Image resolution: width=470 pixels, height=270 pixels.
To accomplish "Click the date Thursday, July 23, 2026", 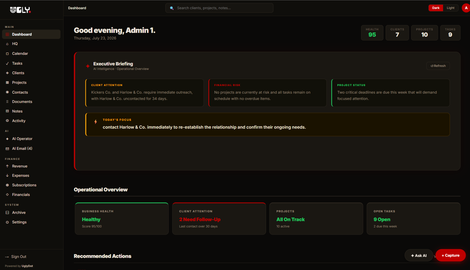I will click(95, 38).
